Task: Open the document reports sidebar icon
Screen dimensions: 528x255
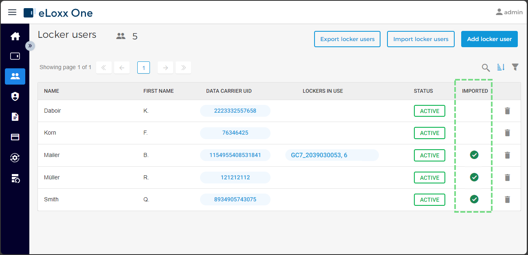Action: click(15, 117)
